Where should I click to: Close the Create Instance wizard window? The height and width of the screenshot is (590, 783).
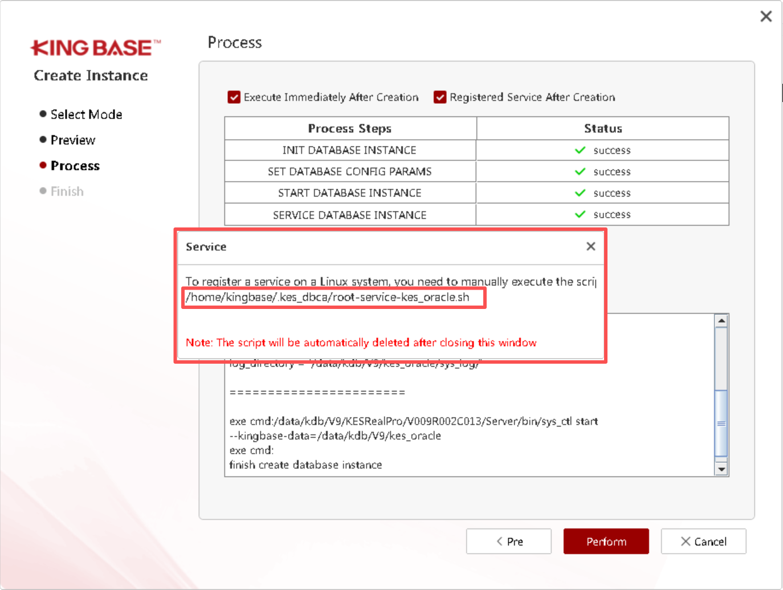(x=766, y=17)
